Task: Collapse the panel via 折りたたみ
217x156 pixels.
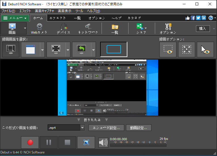Action: (92, 120)
